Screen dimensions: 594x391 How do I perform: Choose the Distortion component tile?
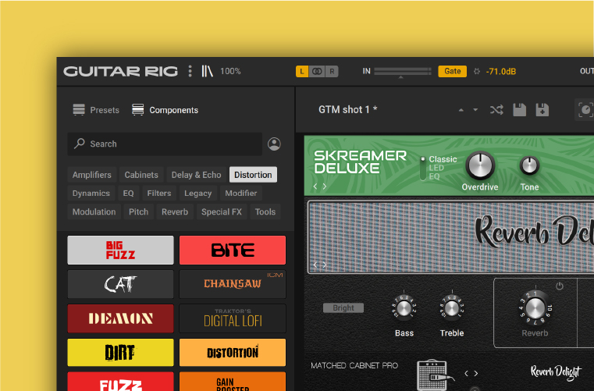click(233, 352)
